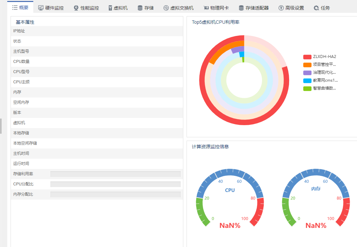Image resolution: width=357 pixels, height=247 pixels.
Task: Click the 任务 gear icon
Action: [316, 8]
